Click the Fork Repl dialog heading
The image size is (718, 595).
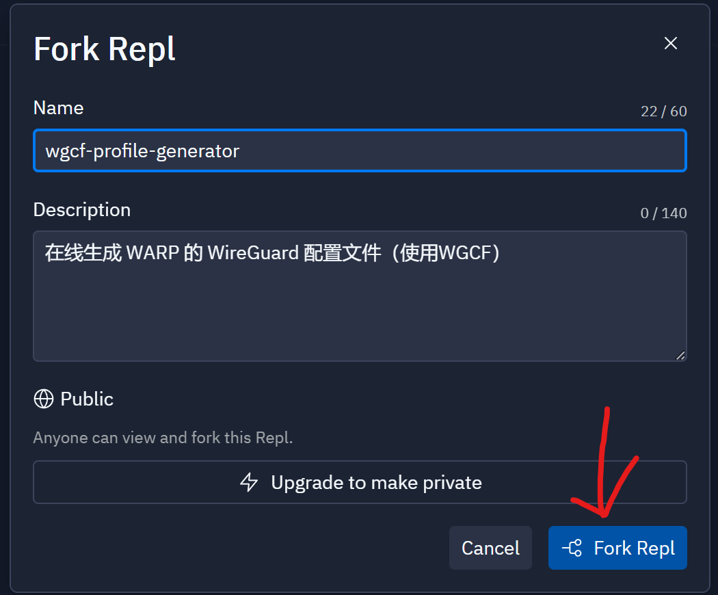pyautogui.click(x=105, y=49)
